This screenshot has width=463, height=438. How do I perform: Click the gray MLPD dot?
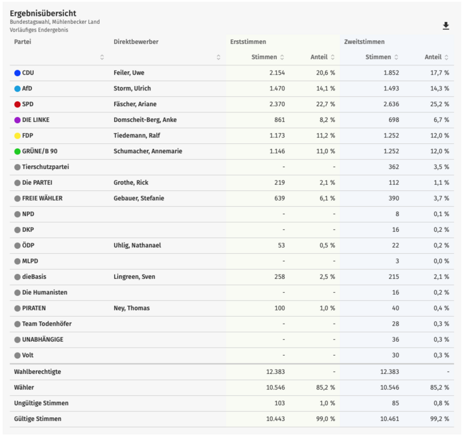(18, 261)
